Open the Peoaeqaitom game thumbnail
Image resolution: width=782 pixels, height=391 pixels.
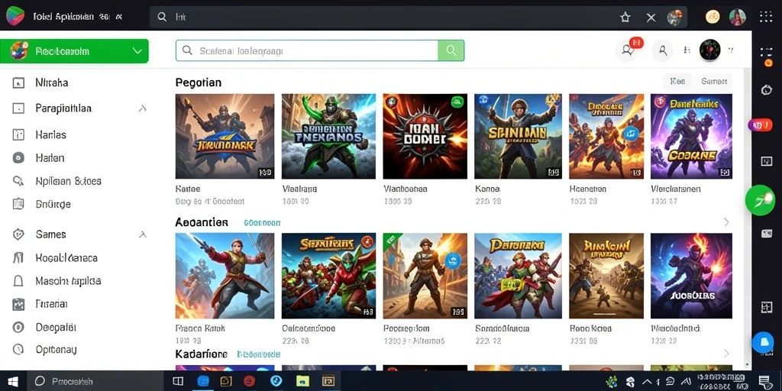click(x=425, y=276)
